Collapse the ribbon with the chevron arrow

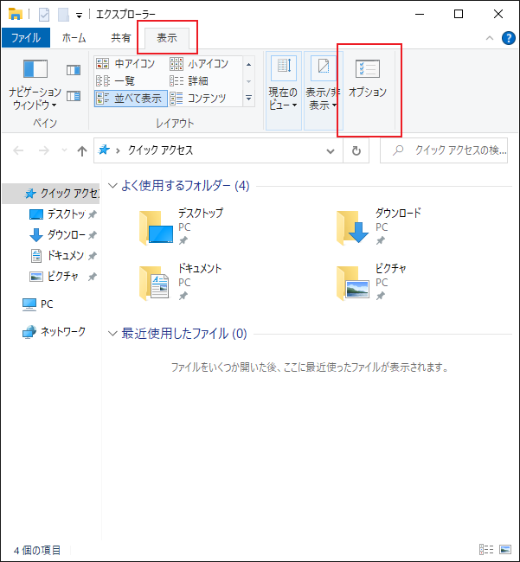coord(490,38)
